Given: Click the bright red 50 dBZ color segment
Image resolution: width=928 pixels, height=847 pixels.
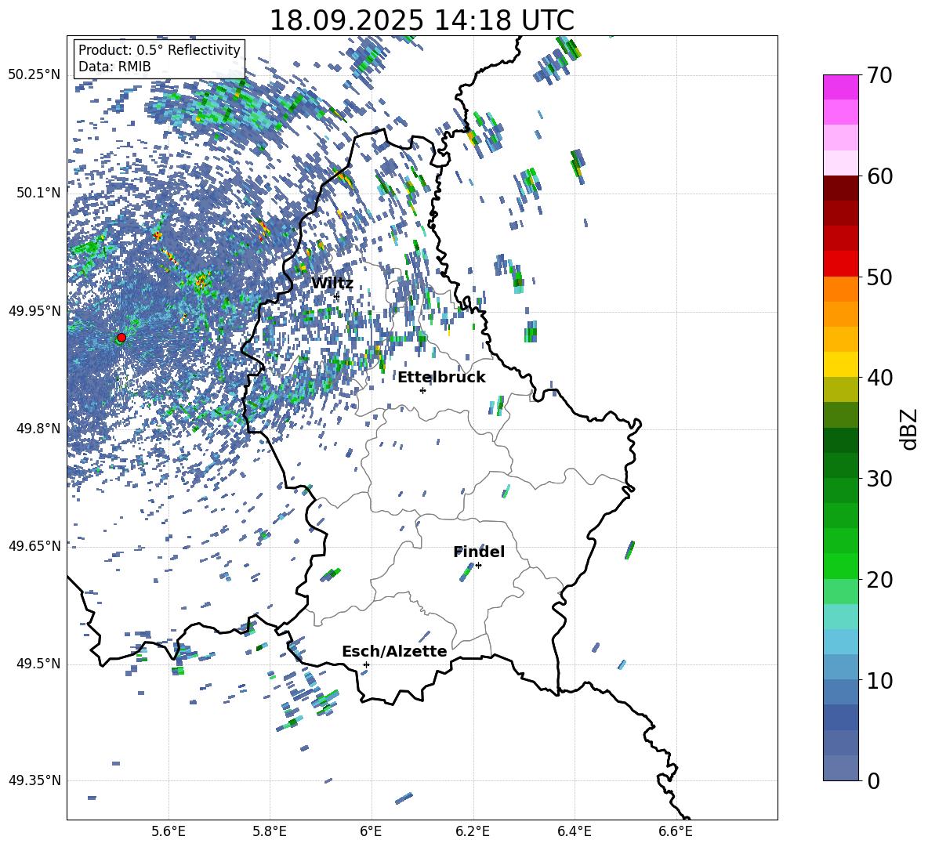Looking at the screenshot, I should [x=841, y=264].
